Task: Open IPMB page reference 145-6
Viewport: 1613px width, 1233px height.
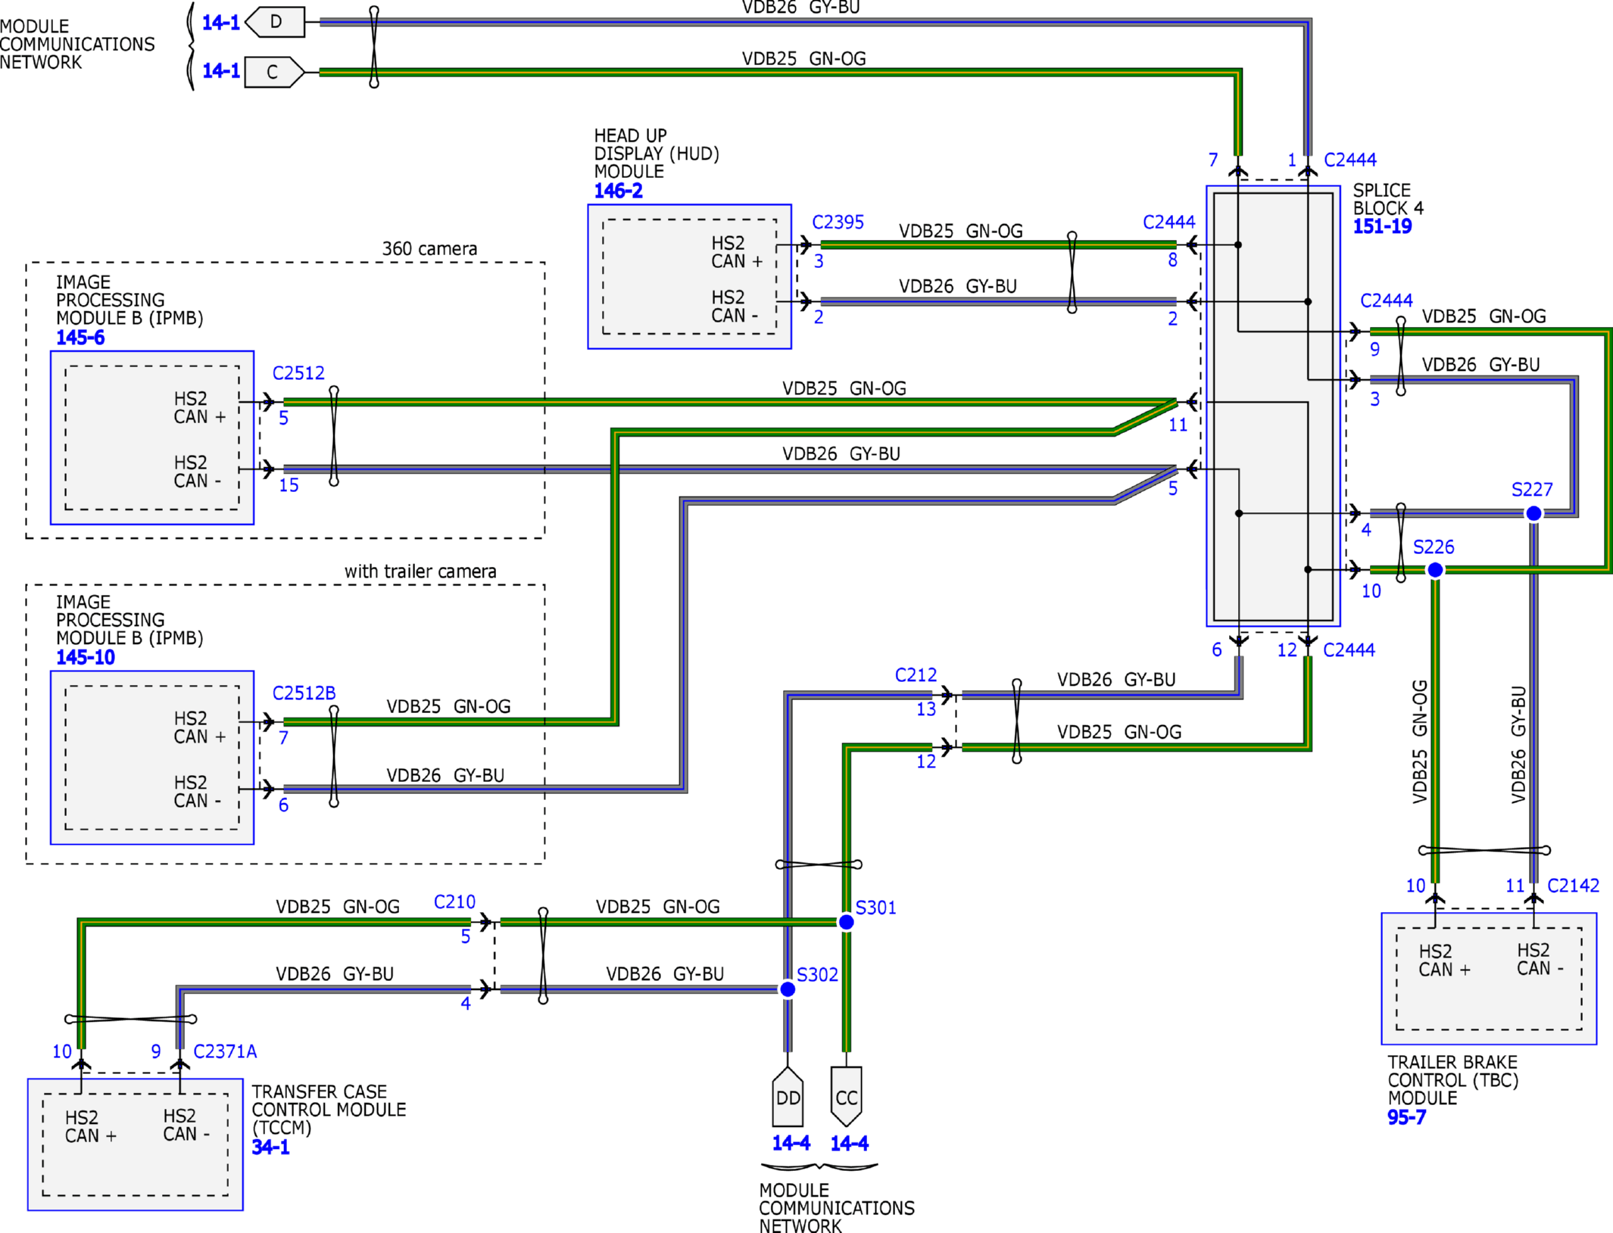Action: [x=80, y=338]
